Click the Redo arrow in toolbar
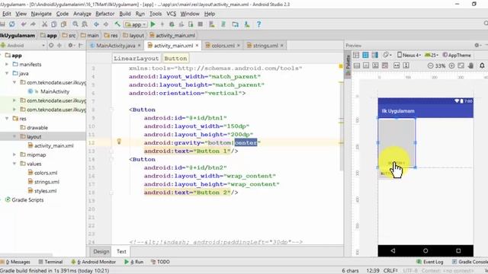The image size is (488, 274). [x=33, y=24]
